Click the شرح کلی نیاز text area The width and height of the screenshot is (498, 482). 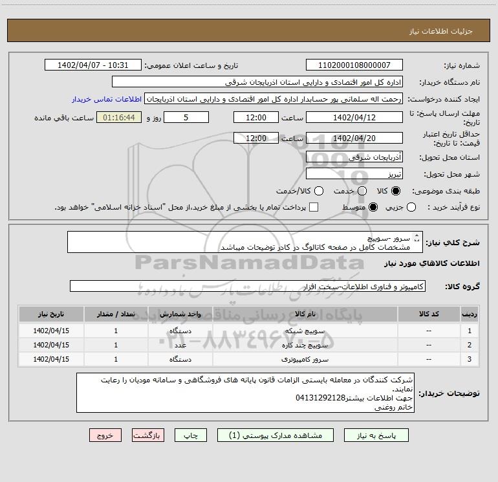[x=245, y=243]
